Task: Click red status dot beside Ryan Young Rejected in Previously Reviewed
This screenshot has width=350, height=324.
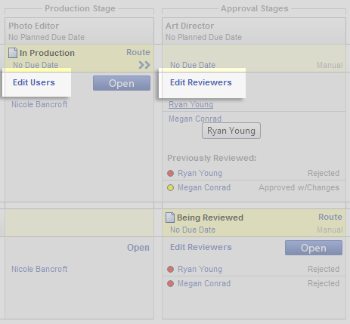Action: pos(170,173)
